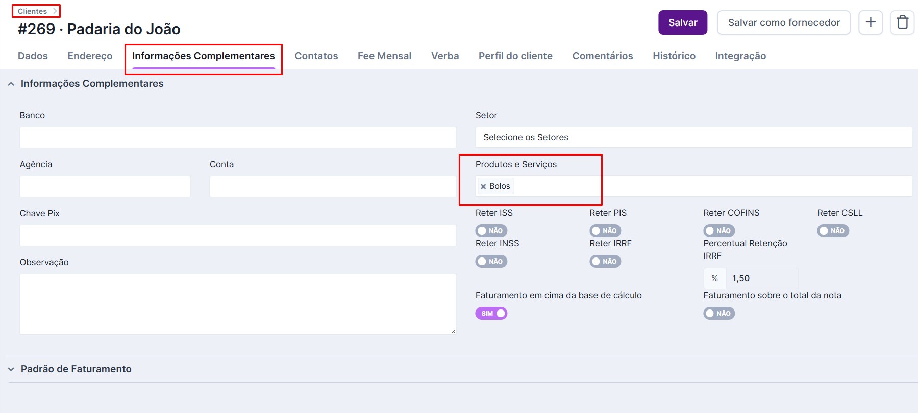Viewport: 918px width, 413px height.
Task: Disable Faturamento em cima da base toggle
Action: [491, 314]
